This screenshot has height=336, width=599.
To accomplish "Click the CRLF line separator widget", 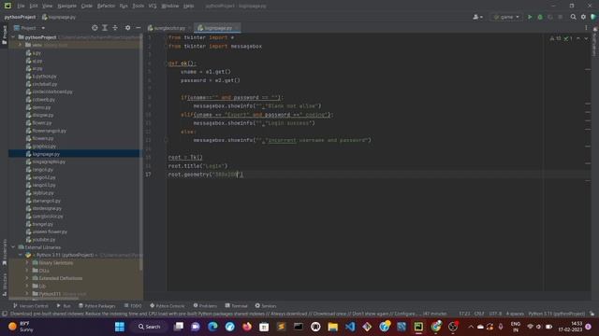I will click(479, 314).
